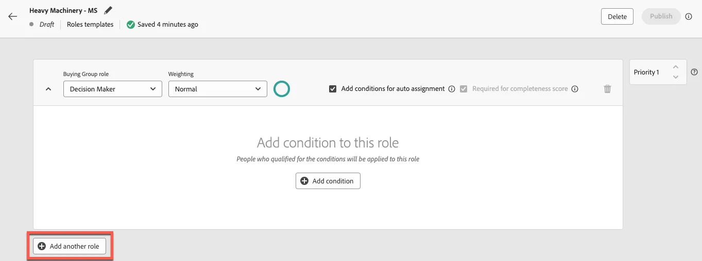This screenshot has width=702, height=261.
Task: Click the Priority 1 field
Action: pos(658,72)
